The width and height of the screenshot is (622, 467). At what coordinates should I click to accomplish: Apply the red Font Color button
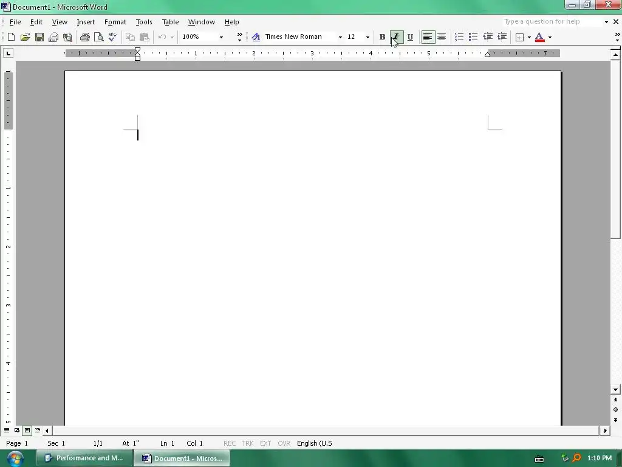click(x=539, y=37)
